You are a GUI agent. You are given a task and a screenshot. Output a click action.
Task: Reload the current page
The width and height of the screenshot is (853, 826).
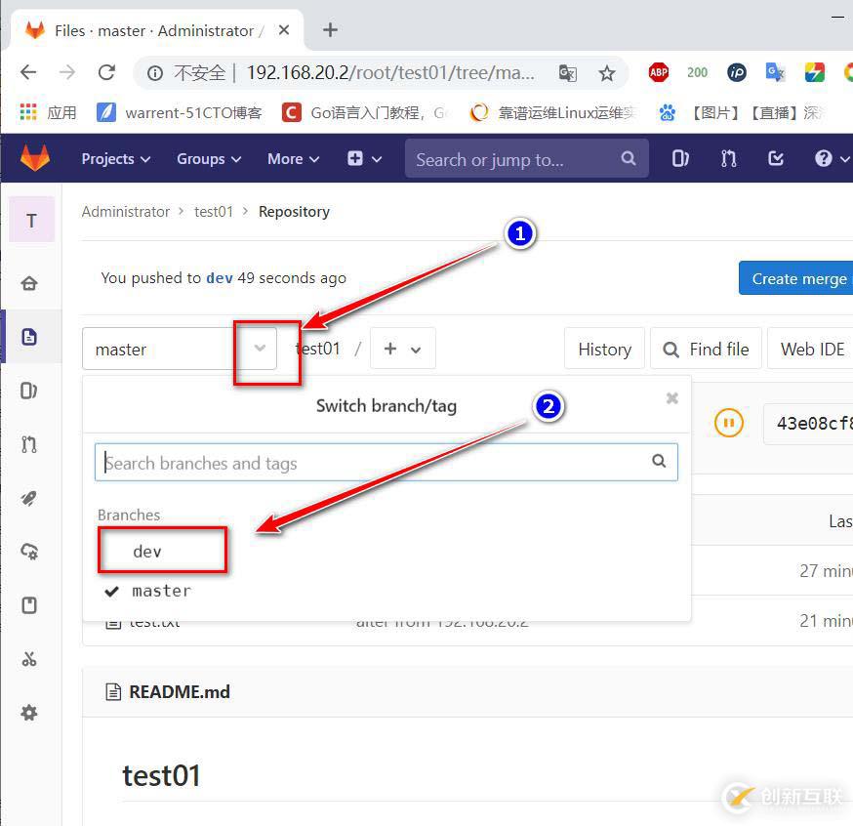pyautogui.click(x=106, y=72)
